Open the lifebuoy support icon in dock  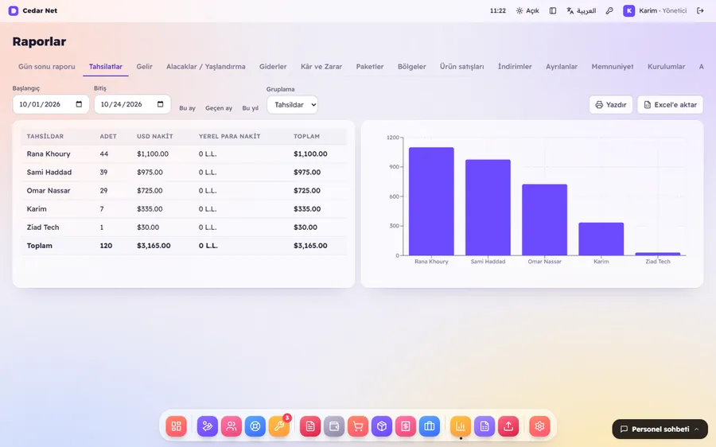[255, 426]
